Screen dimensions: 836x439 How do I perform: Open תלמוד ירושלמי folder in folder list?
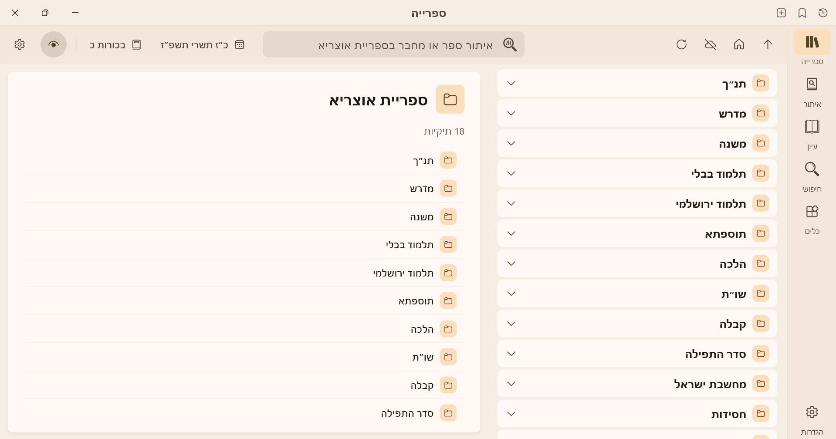pos(244,273)
